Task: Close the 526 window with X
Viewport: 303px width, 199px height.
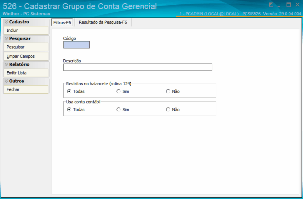Action: pos(298,5)
